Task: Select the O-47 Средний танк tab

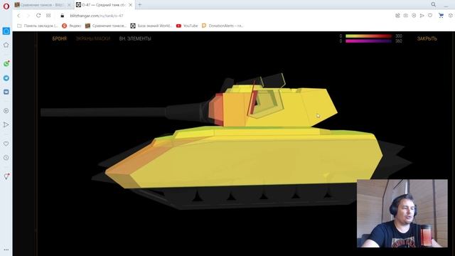Action: click(x=104, y=5)
